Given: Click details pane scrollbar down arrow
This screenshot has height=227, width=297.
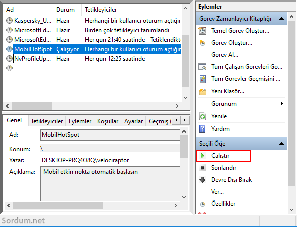Looking at the screenshot, I should pyautogui.click(x=184, y=197).
